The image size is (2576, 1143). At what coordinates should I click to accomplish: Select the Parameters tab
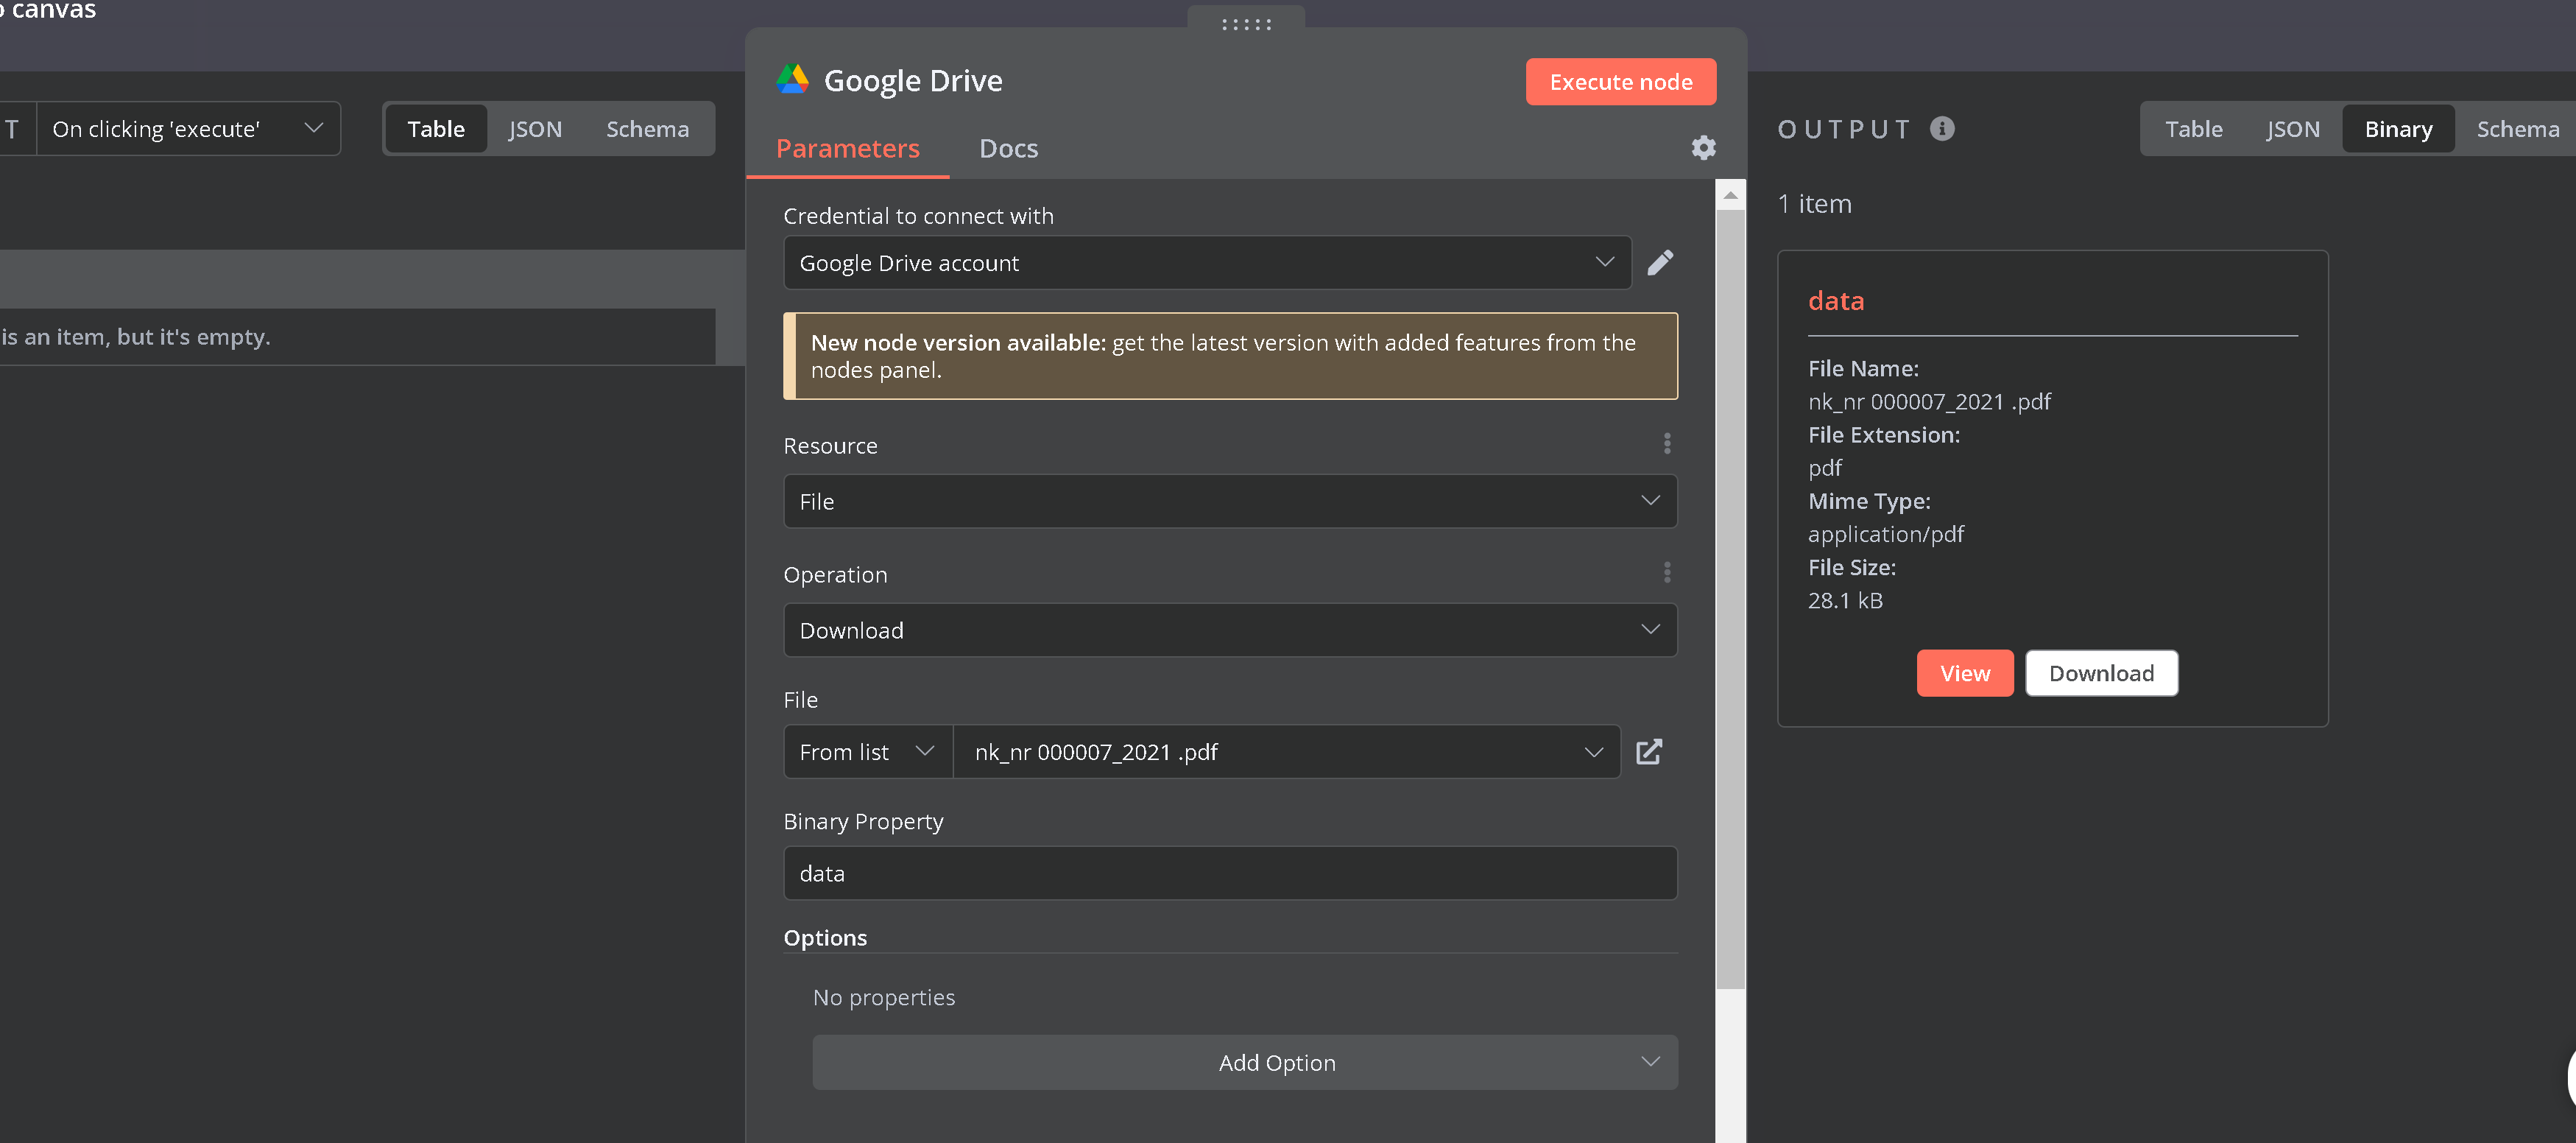click(x=847, y=149)
